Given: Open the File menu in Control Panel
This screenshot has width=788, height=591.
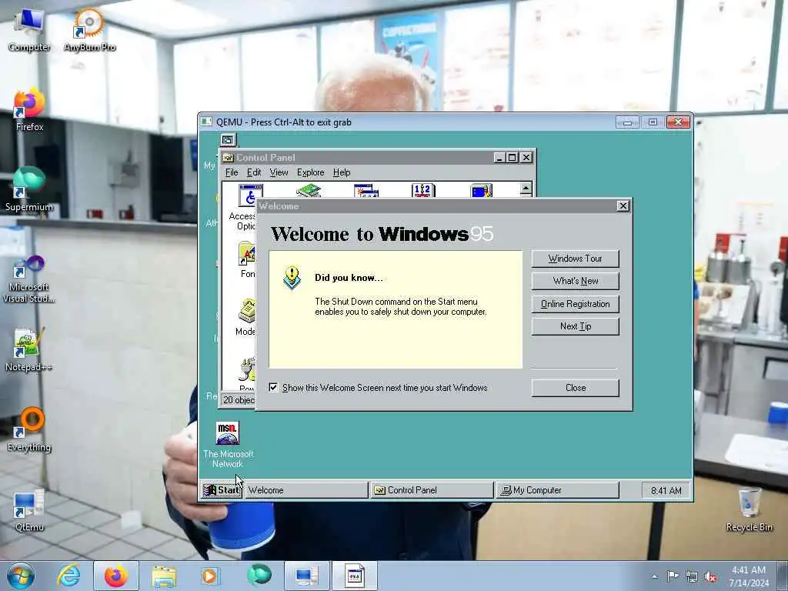Looking at the screenshot, I should (232, 172).
